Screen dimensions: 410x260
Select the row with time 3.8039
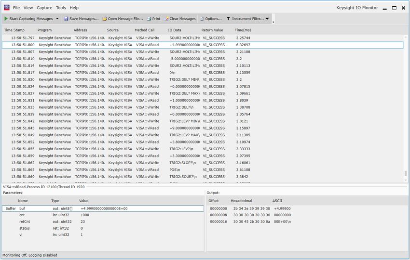(203, 100)
